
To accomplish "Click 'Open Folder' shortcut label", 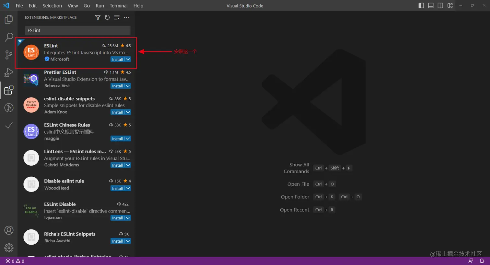I will coord(295,197).
